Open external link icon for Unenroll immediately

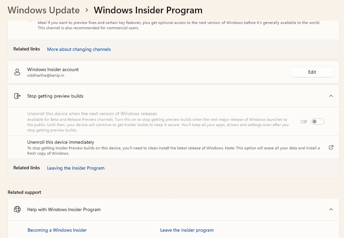[331, 147]
